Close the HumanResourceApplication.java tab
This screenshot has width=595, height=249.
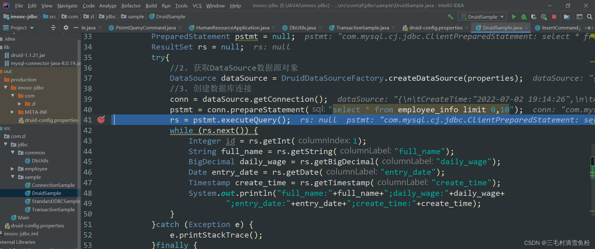click(x=273, y=28)
